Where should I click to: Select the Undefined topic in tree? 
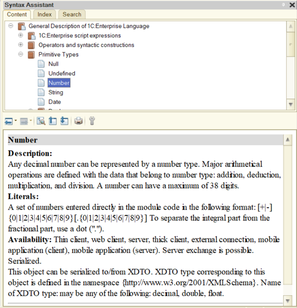(x=61, y=73)
